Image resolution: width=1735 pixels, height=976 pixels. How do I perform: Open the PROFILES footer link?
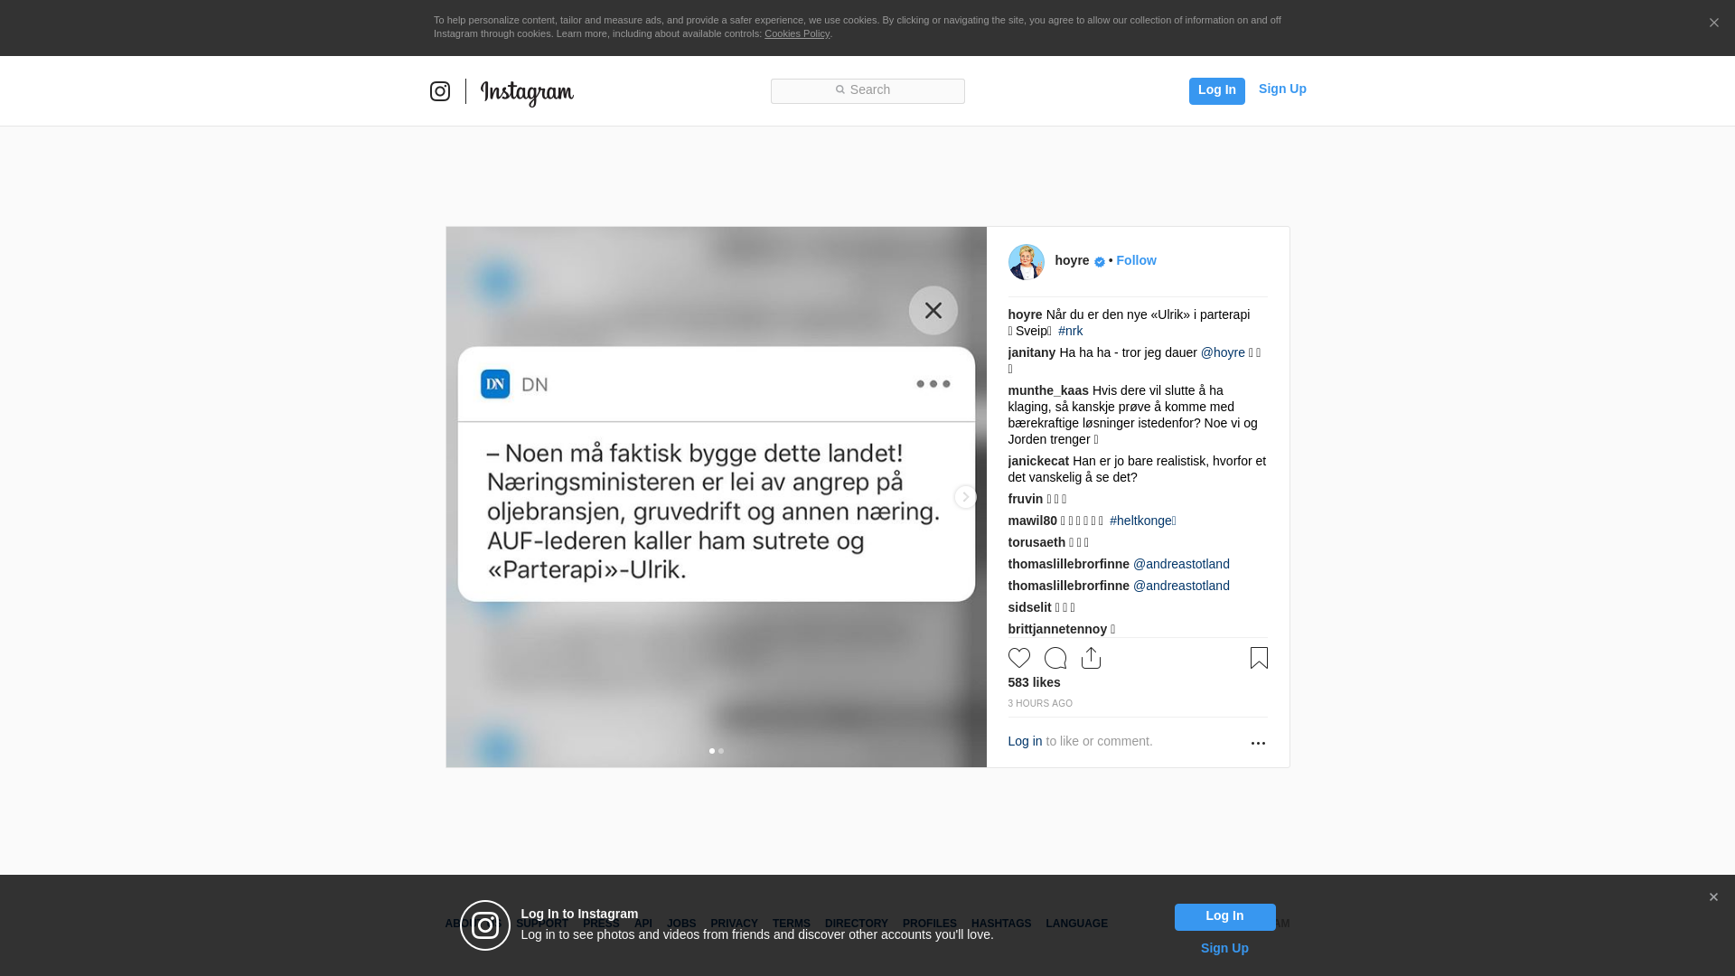[929, 924]
